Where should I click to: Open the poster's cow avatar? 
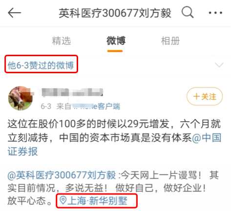(21, 98)
